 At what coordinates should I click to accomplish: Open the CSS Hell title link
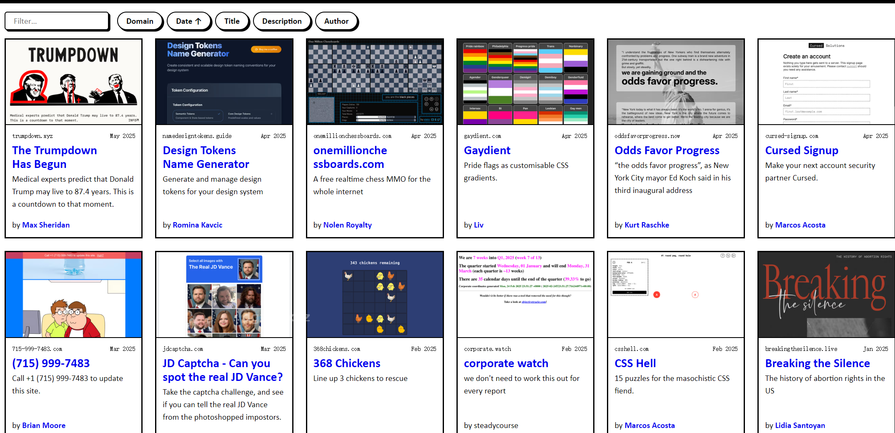635,363
